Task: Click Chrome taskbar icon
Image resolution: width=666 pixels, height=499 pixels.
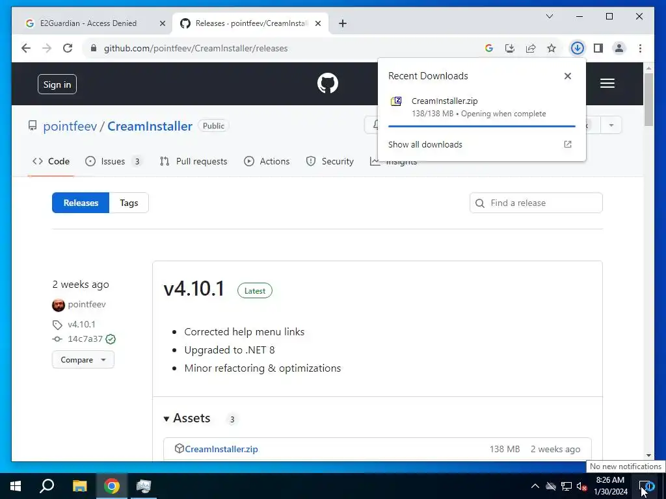Action: (x=112, y=486)
